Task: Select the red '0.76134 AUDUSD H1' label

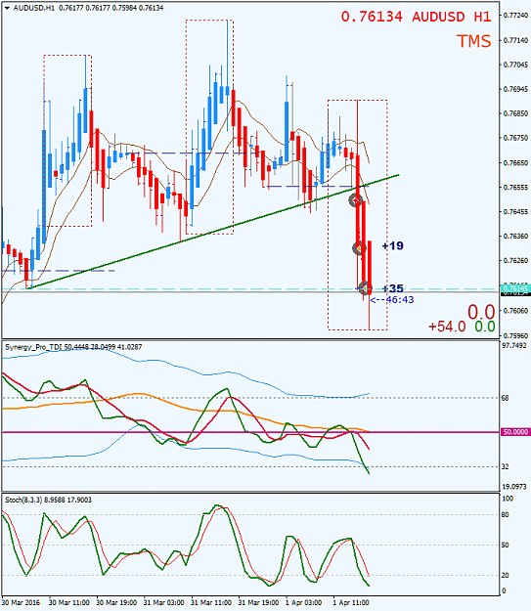Action: [x=416, y=17]
